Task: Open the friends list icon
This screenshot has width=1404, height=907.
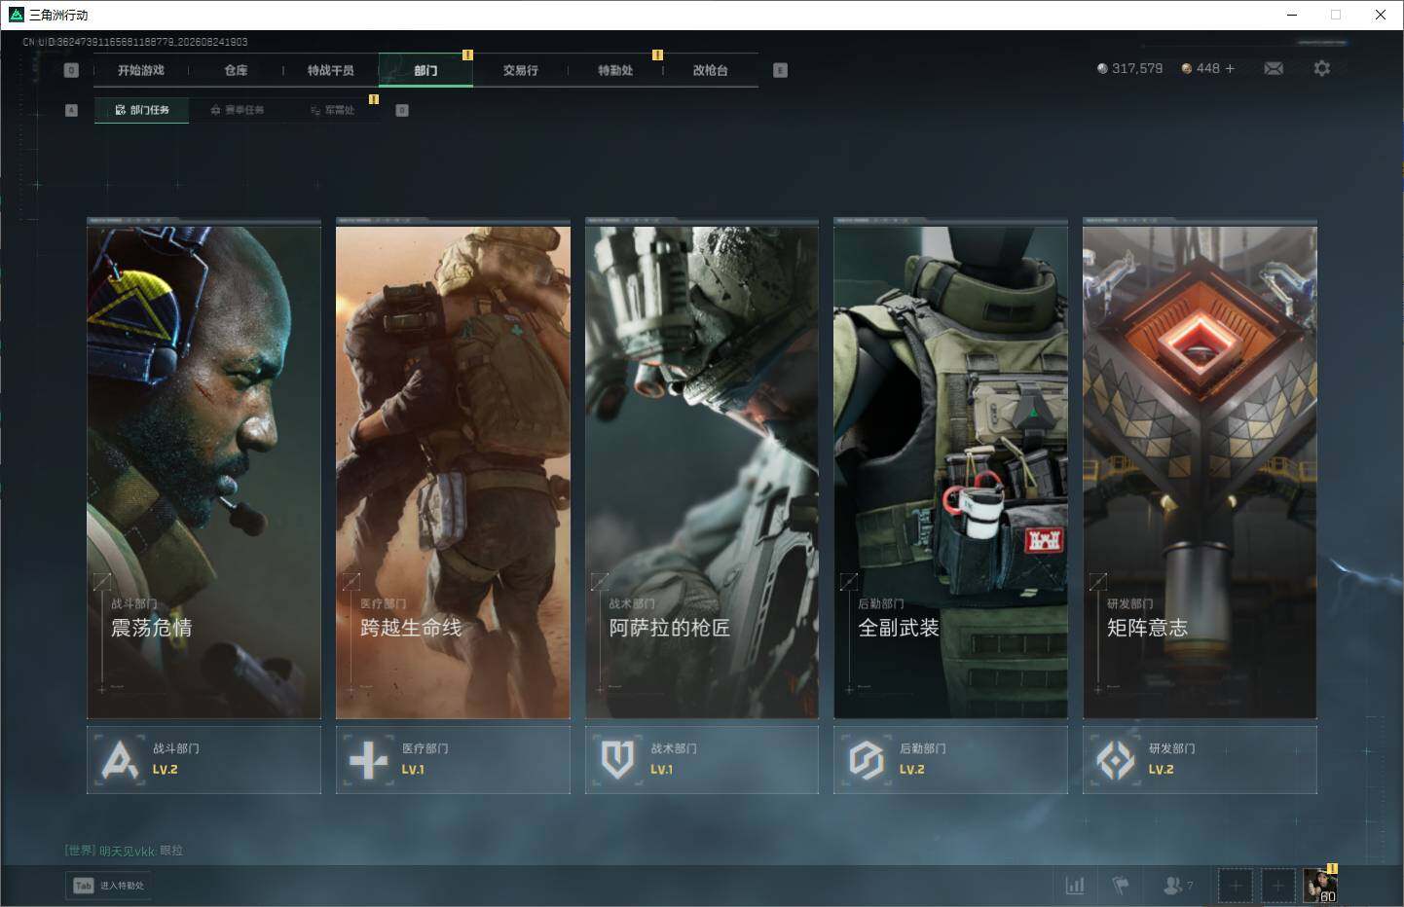Action: point(1172,886)
